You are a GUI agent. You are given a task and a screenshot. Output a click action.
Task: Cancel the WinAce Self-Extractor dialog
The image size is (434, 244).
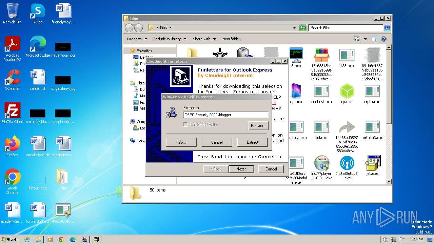[x=217, y=142]
